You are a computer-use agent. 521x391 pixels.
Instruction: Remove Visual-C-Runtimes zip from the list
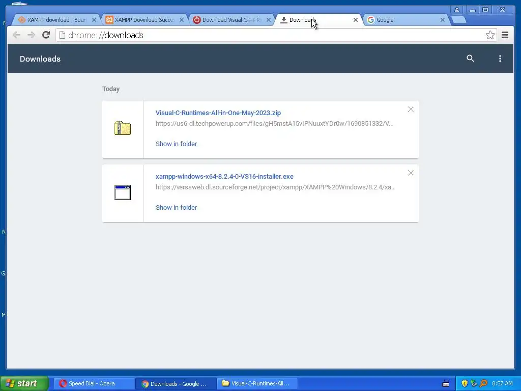411,109
